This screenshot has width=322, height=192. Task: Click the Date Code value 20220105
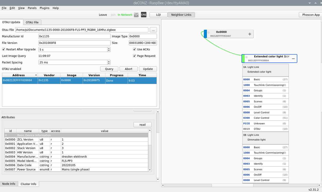coord(68,165)
